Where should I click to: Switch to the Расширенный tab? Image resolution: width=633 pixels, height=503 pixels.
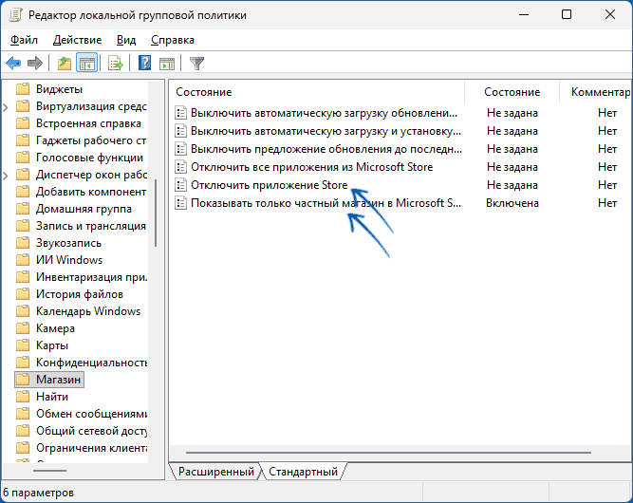216,472
